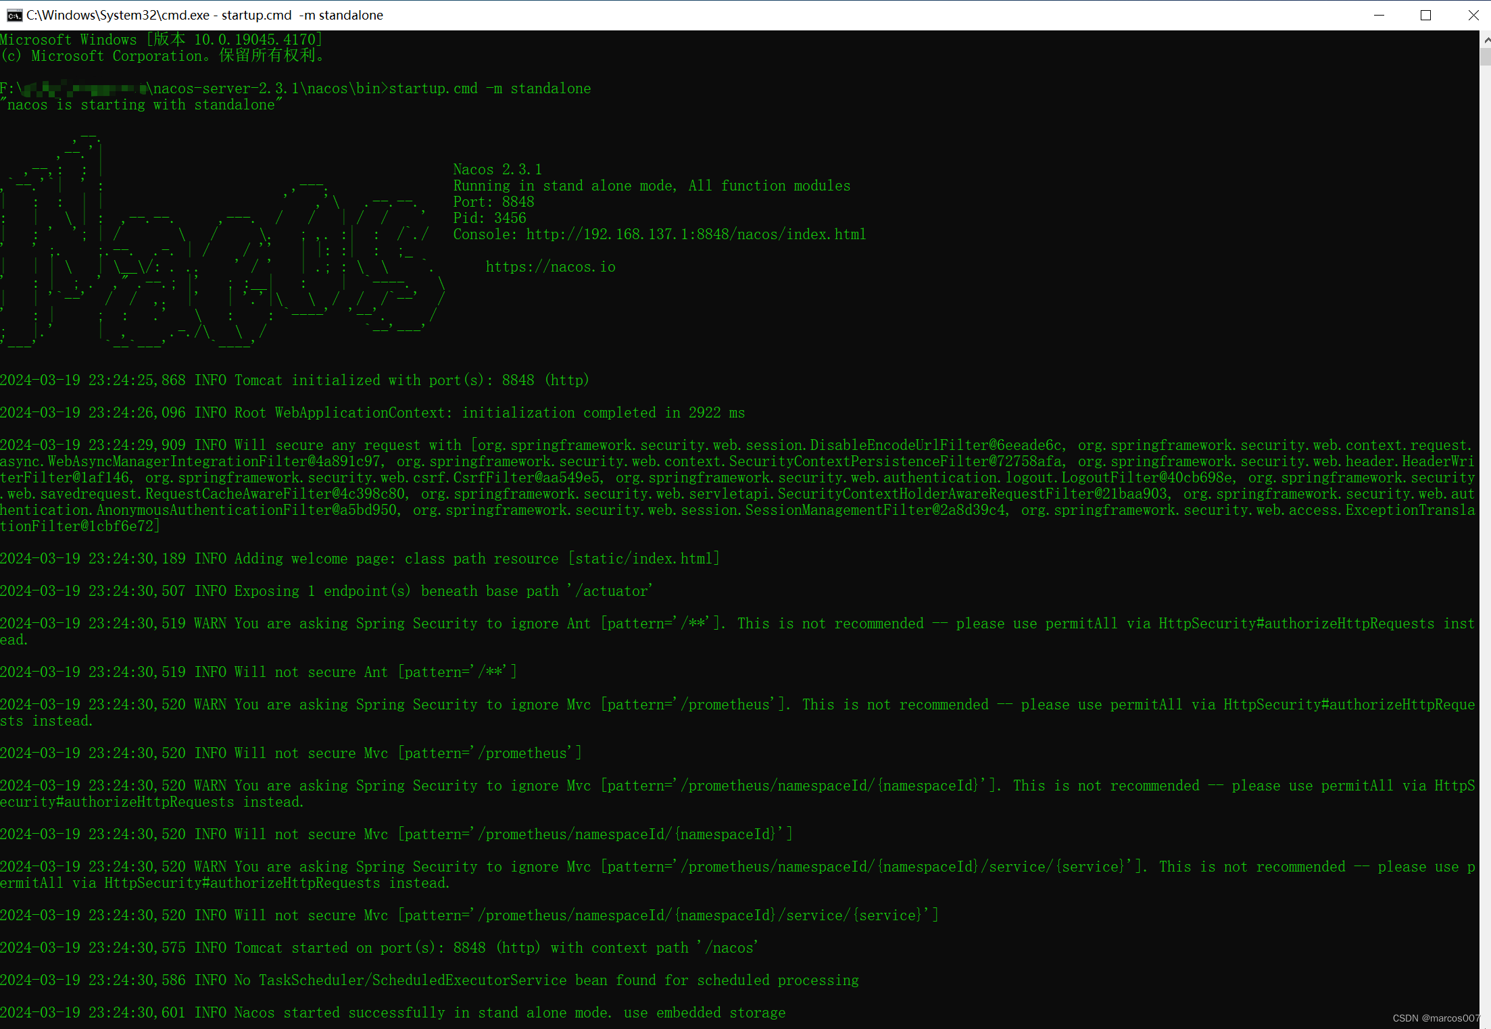Click the startup.cmd -m standalone title text
The image size is (1491, 1029).
[302, 15]
